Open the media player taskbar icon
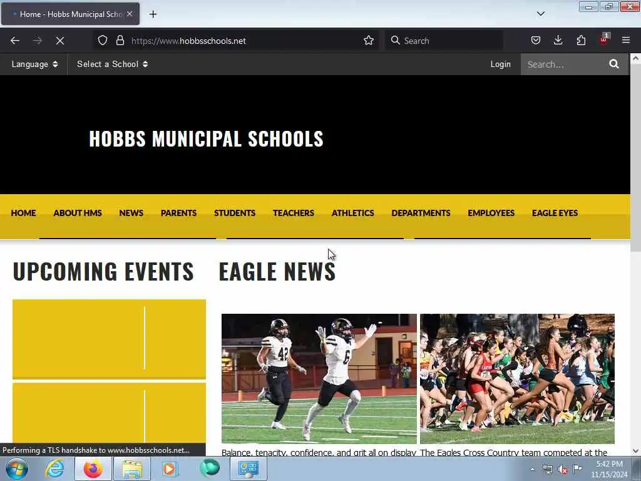Image resolution: width=641 pixels, height=481 pixels. coord(169,468)
